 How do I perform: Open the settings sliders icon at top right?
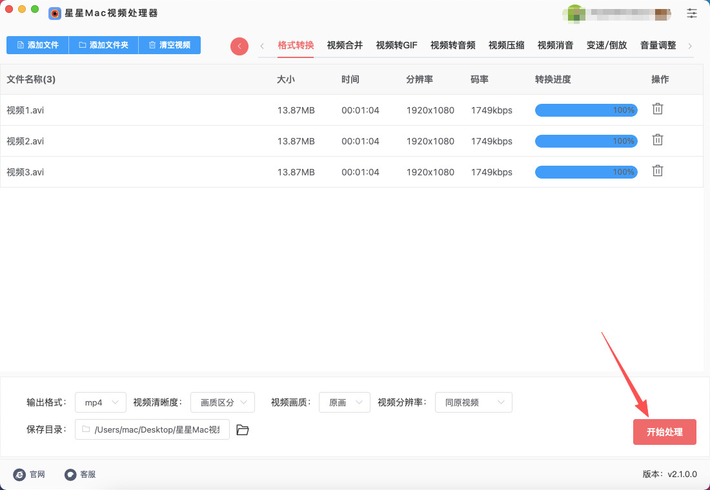click(x=692, y=13)
